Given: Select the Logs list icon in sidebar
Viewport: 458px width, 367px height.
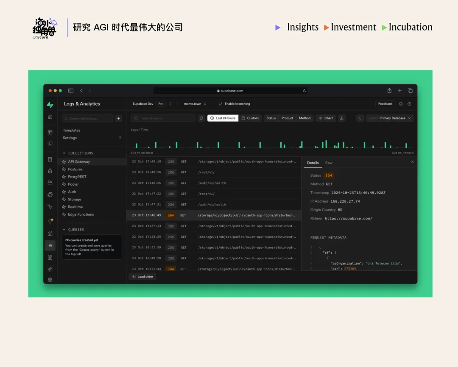Looking at the screenshot, I should point(50,245).
